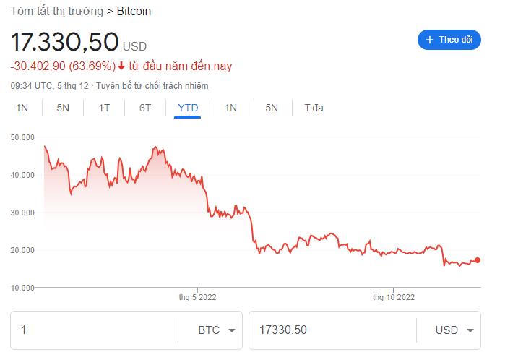518x352 pixels.
Task: Click the USD dropdown arrow icon
Action: point(470,330)
